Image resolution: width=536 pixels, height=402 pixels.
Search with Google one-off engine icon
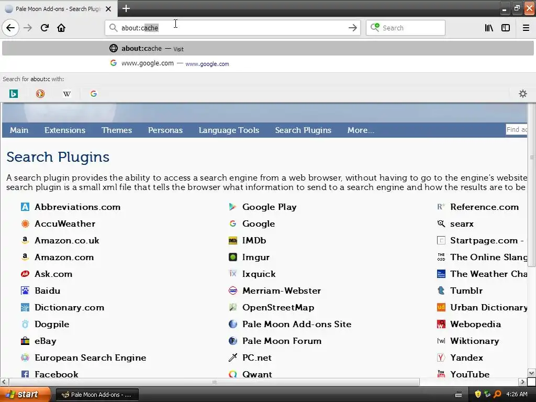pos(94,94)
